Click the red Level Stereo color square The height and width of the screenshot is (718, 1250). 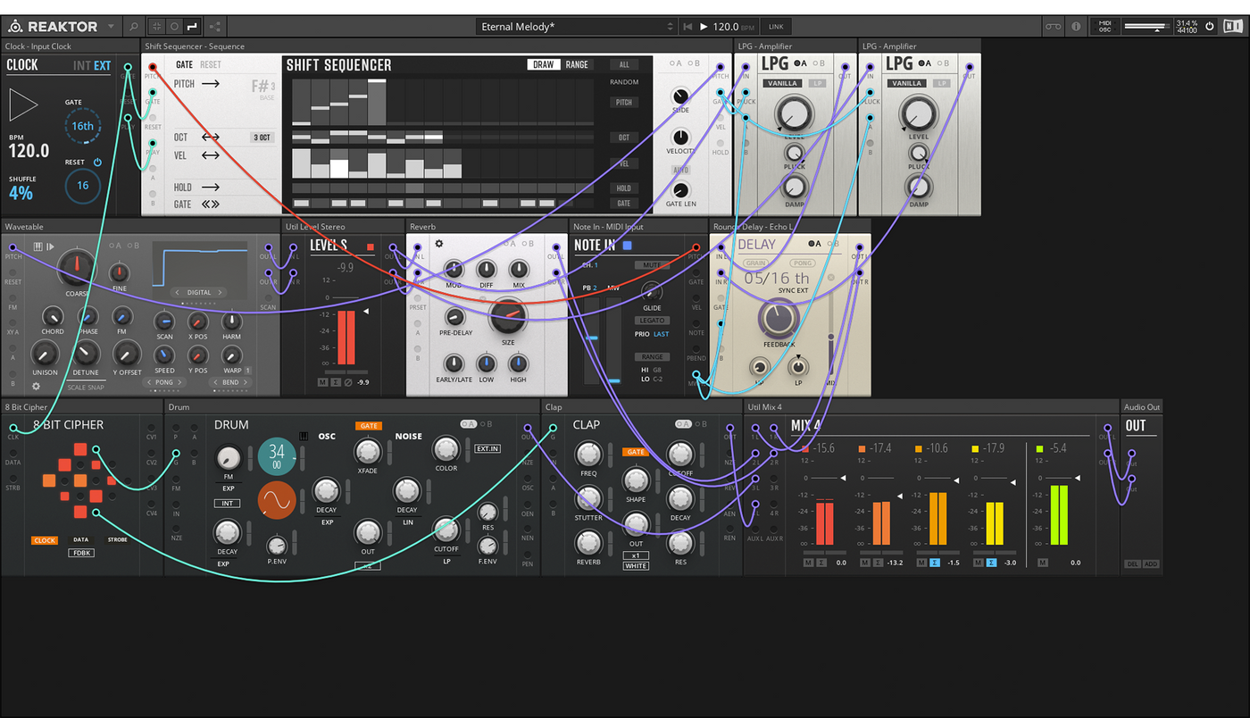click(x=371, y=246)
